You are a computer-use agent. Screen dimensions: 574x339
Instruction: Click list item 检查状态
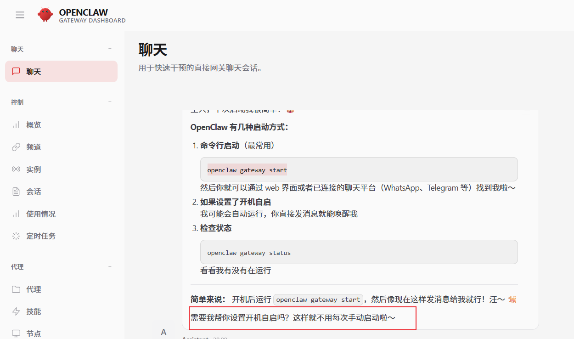click(x=216, y=228)
